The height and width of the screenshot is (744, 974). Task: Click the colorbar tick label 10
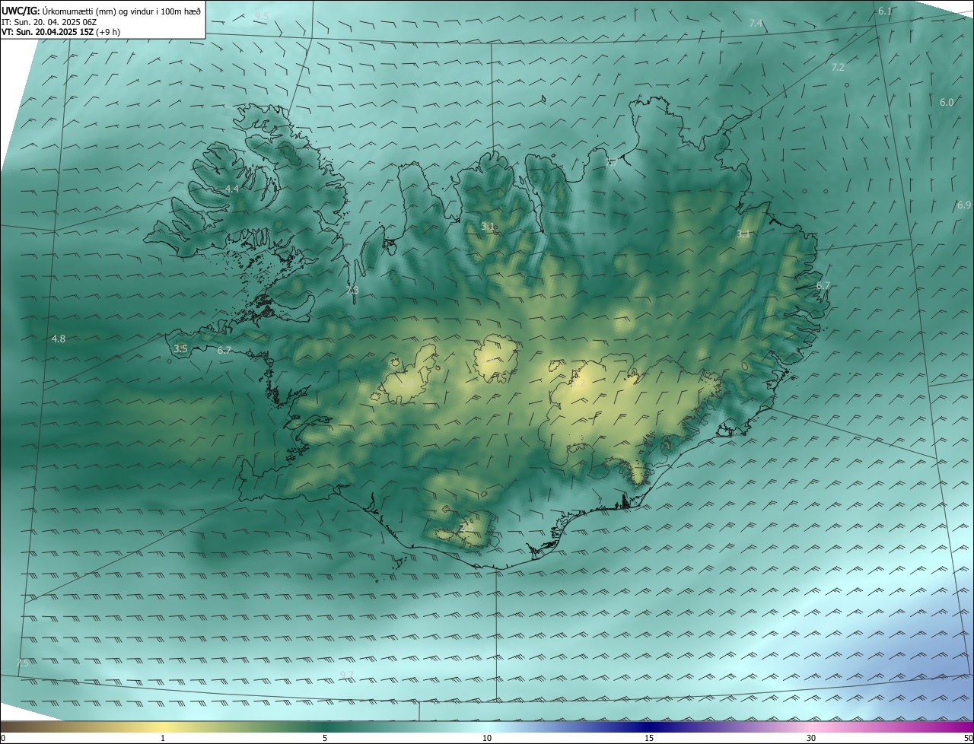[x=487, y=739]
